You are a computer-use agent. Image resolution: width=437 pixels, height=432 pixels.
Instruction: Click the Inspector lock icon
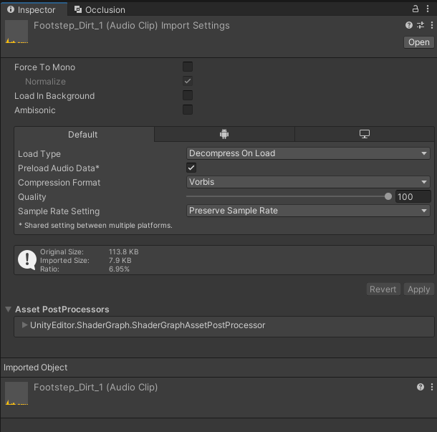point(416,9)
